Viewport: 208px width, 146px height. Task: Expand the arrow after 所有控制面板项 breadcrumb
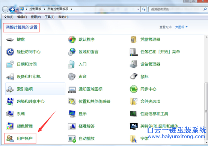coord(71,9)
